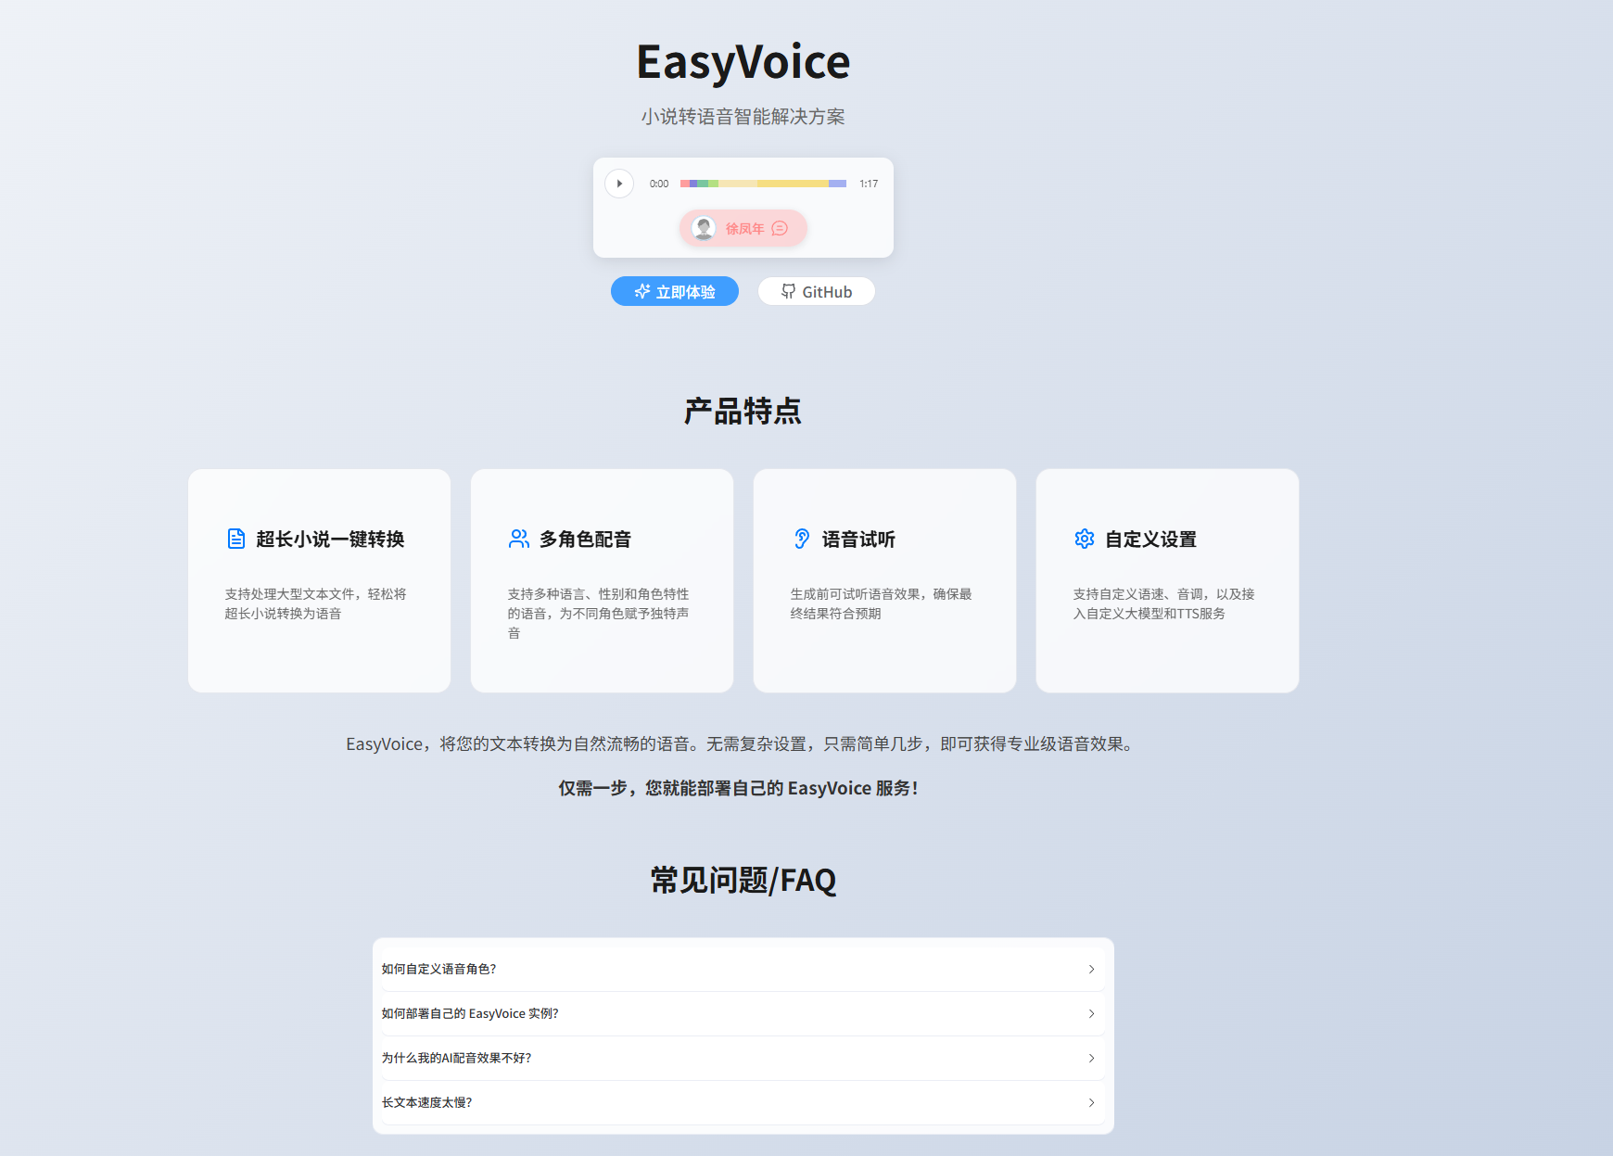Image resolution: width=1613 pixels, height=1156 pixels.
Task: Click the 语音试听 card heading
Action: pyautogui.click(x=858, y=539)
